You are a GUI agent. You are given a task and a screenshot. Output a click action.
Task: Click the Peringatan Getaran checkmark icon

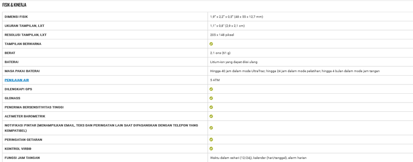coord(211,139)
